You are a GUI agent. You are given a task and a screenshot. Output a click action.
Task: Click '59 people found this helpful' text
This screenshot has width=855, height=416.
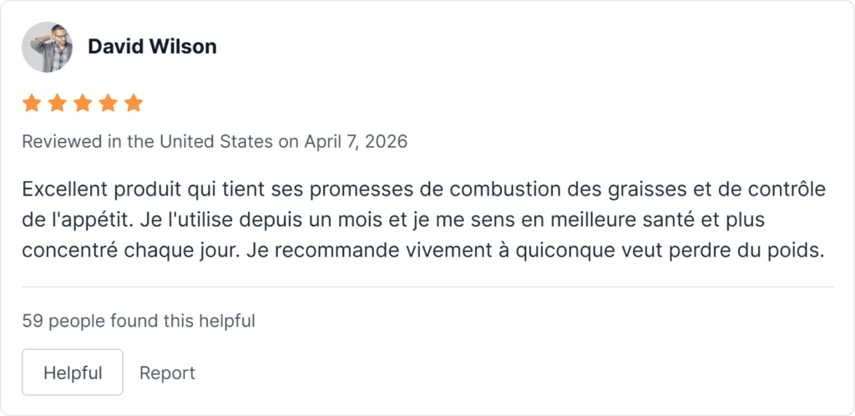pos(139,320)
